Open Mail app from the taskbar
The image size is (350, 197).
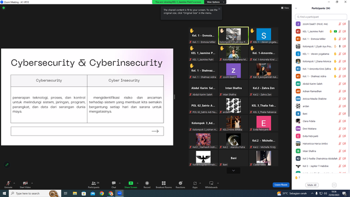(x=92, y=193)
